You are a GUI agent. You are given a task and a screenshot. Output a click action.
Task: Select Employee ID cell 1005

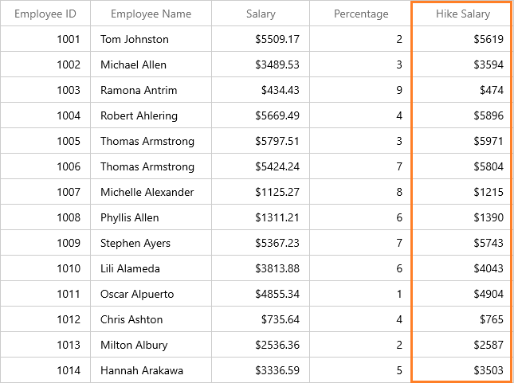click(69, 141)
